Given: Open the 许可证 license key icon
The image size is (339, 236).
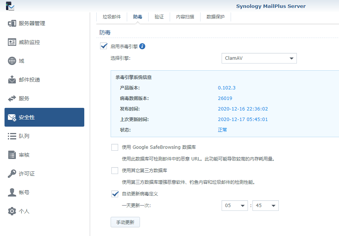Looking at the screenshot, I should click(x=12, y=174).
